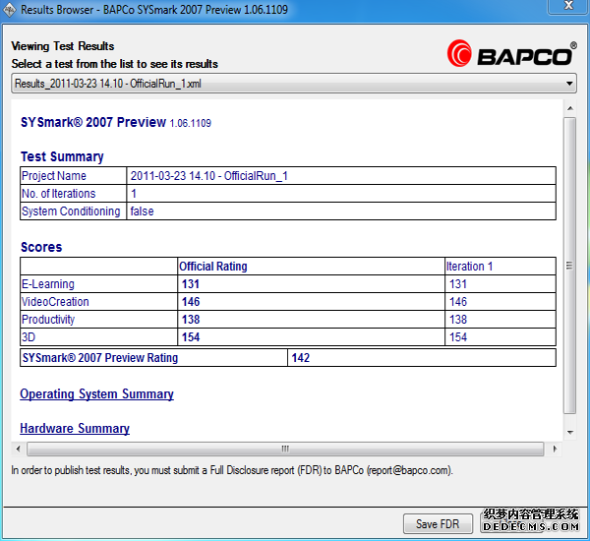The width and height of the screenshot is (590, 541).
Task: Select the VideoCreation row label
Action: [x=55, y=302]
